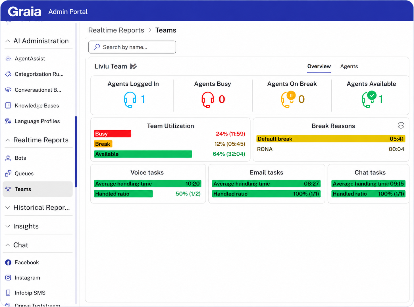Click the Bots robot icon
This screenshot has height=307, width=414.
click(8, 158)
